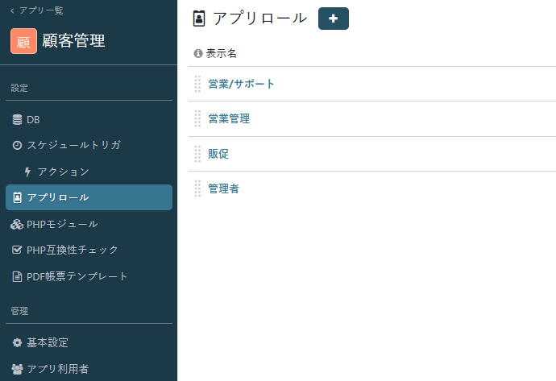Click the lightning bolt アクション icon
556x381 pixels.
(28, 172)
